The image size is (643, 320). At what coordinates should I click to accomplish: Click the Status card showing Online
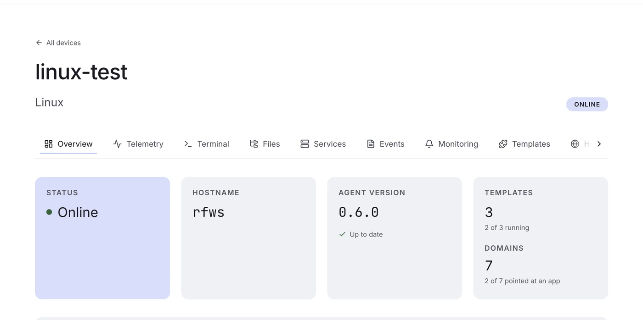coord(102,238)
